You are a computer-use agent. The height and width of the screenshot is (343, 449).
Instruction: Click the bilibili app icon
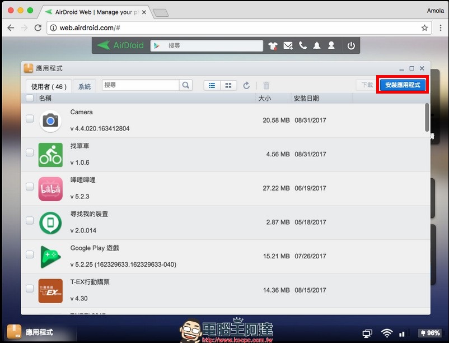click(x=50, y=189)
